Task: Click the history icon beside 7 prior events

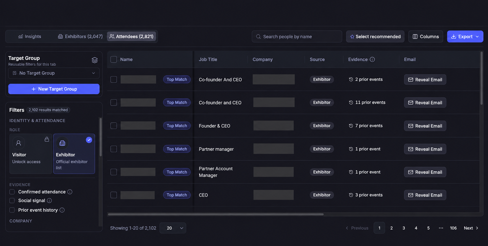Action: coord(351,126)
